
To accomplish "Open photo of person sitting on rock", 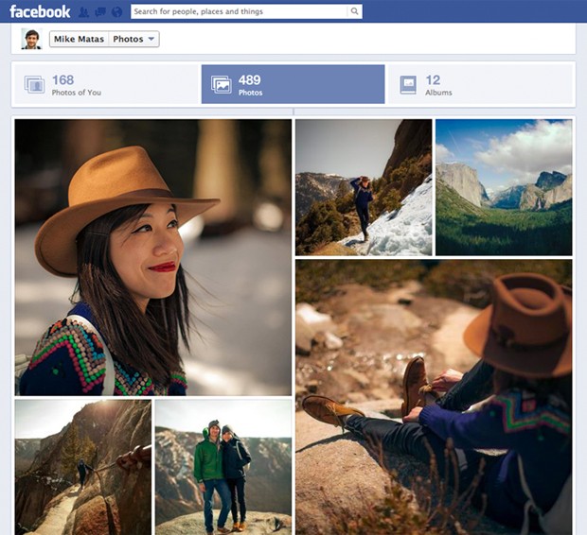I will (433, 396).
